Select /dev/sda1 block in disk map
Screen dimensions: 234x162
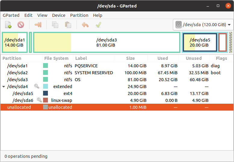point(15,42)
